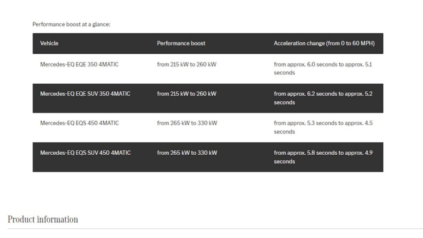Select the Mercedes-EQ EQS 450 4MATIC cell
This screenshot has height=238, width=423.
click(79, 123)
